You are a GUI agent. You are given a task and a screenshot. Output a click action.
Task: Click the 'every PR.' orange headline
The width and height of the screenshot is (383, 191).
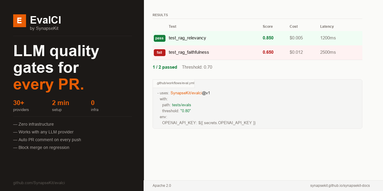tap(49, 84)
